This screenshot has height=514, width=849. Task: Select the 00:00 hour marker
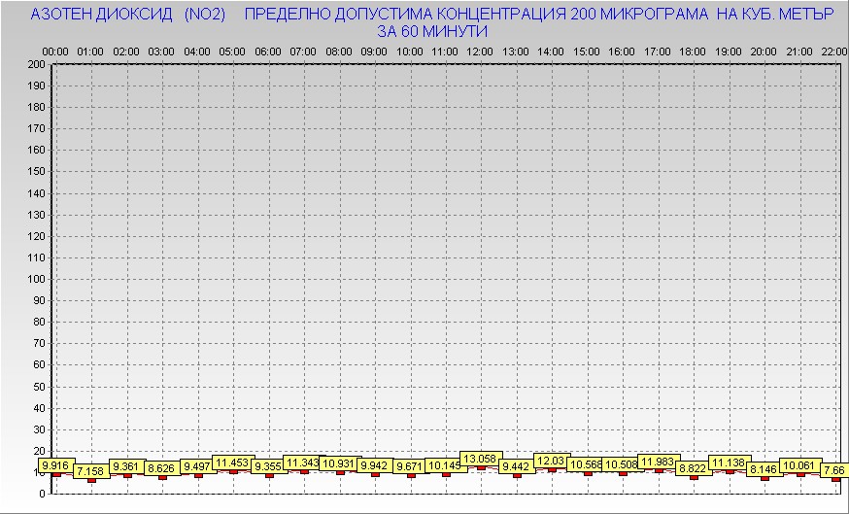point(55,51)
